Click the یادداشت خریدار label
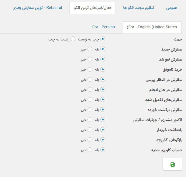 coord(170,130)
